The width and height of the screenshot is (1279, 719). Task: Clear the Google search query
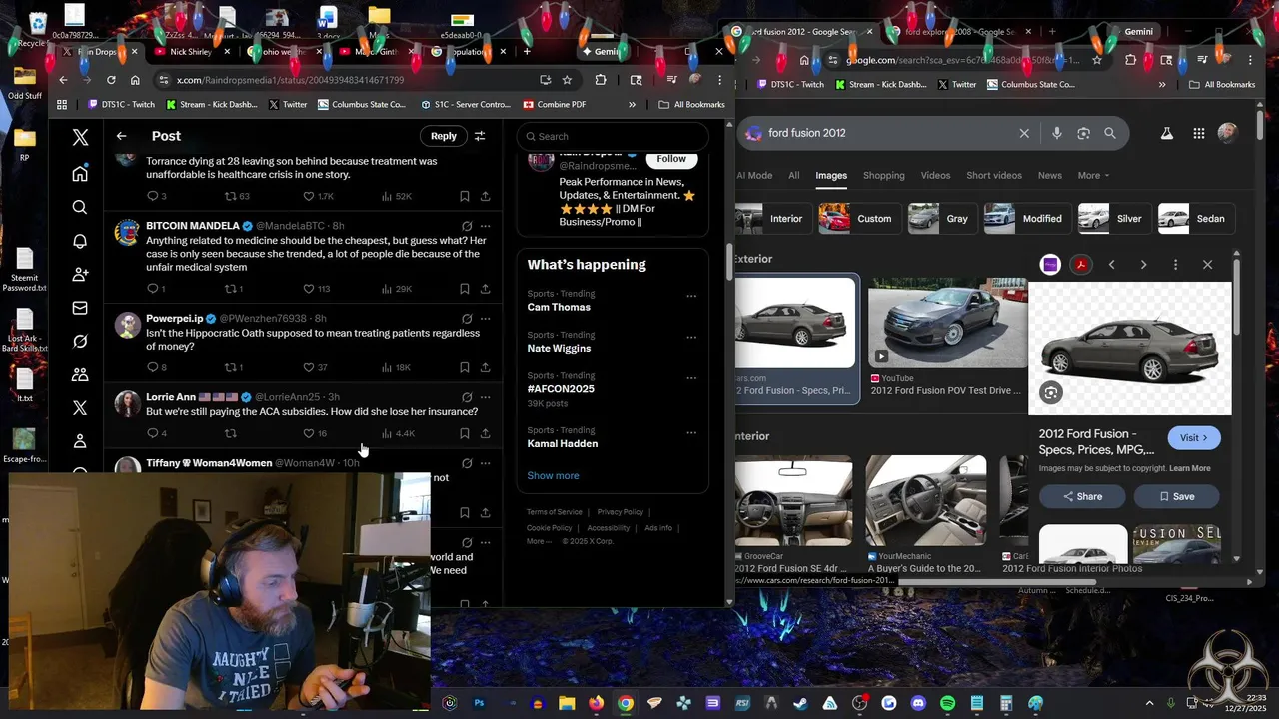(x=1024, y=133)
